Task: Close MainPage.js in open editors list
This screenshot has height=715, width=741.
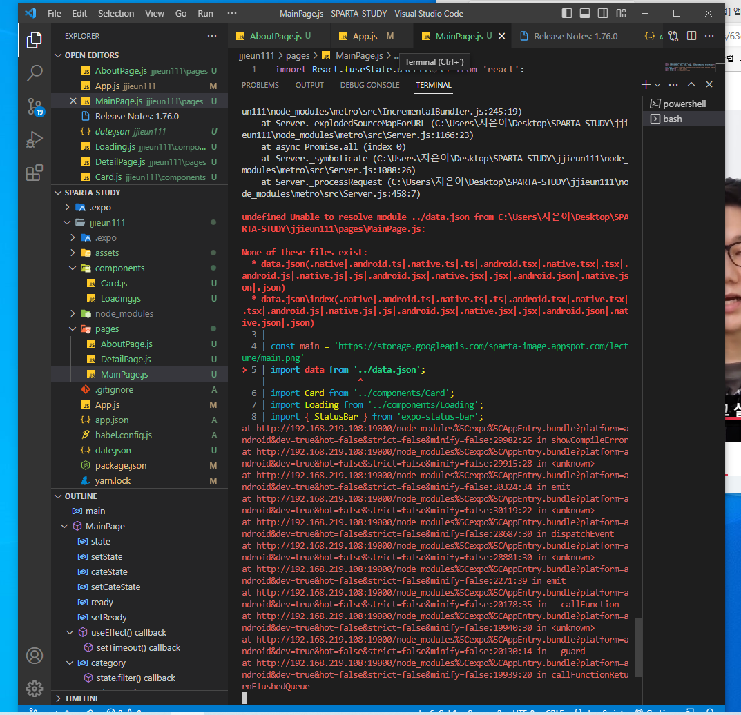Action: (73, 101)
